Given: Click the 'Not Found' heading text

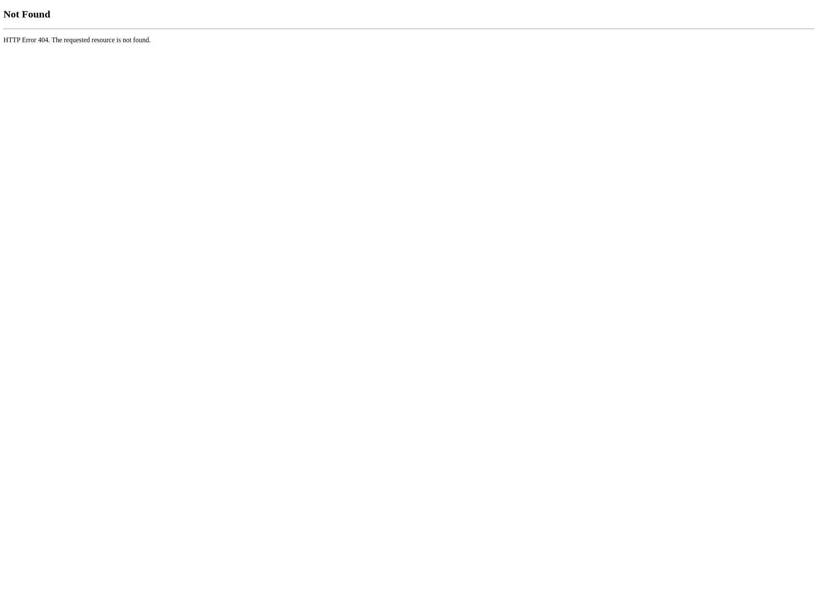Looking at the screenshot, I should point(27,14).
